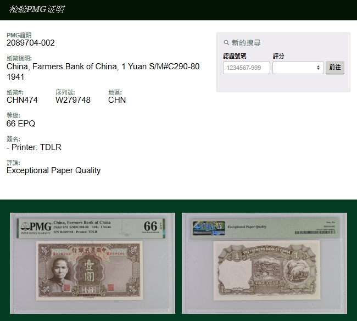Click the 紙幣說明 field label
The height and width of the screenshot is (321, 357).
tap(19, 58)
